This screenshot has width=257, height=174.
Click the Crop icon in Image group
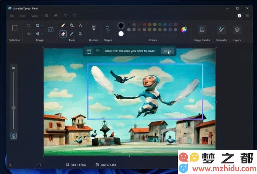[x=29, y=25]
